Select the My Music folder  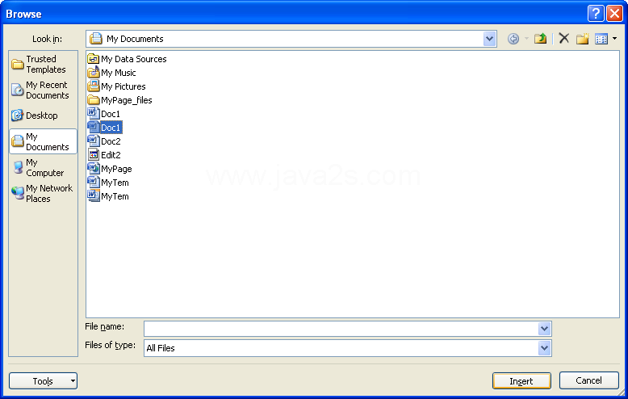(111, 73)
